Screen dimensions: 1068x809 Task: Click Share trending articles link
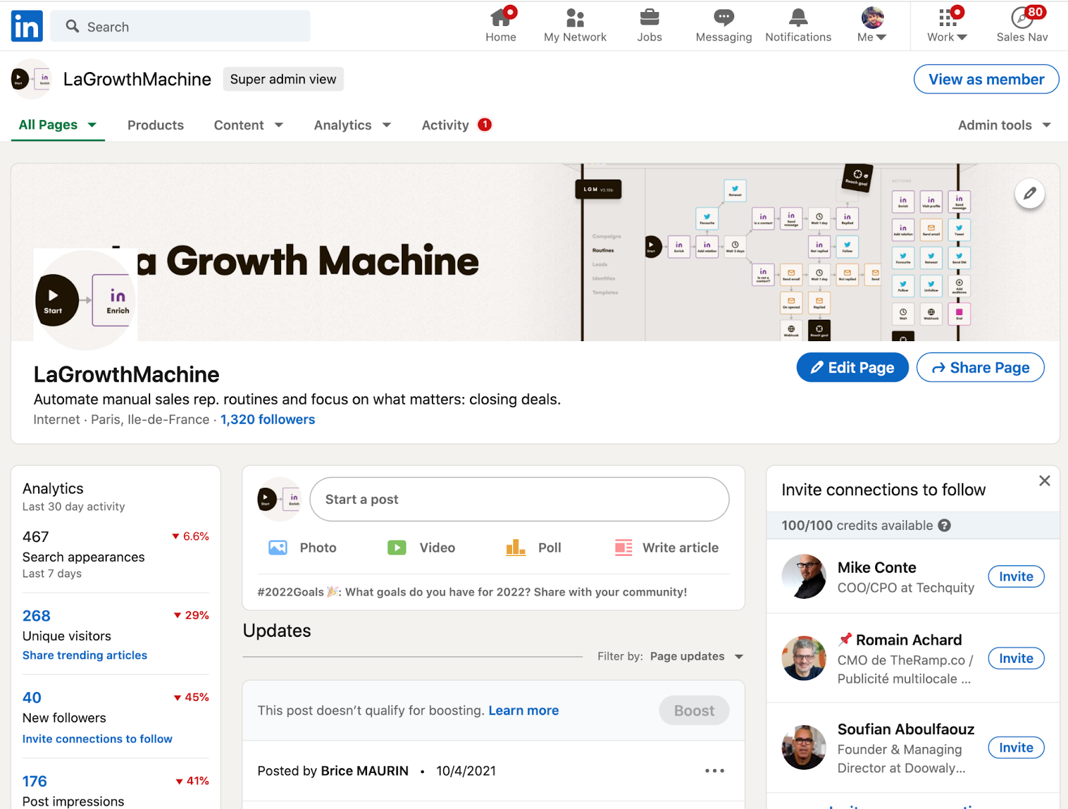pyautogui.click(x=85, y=655)
